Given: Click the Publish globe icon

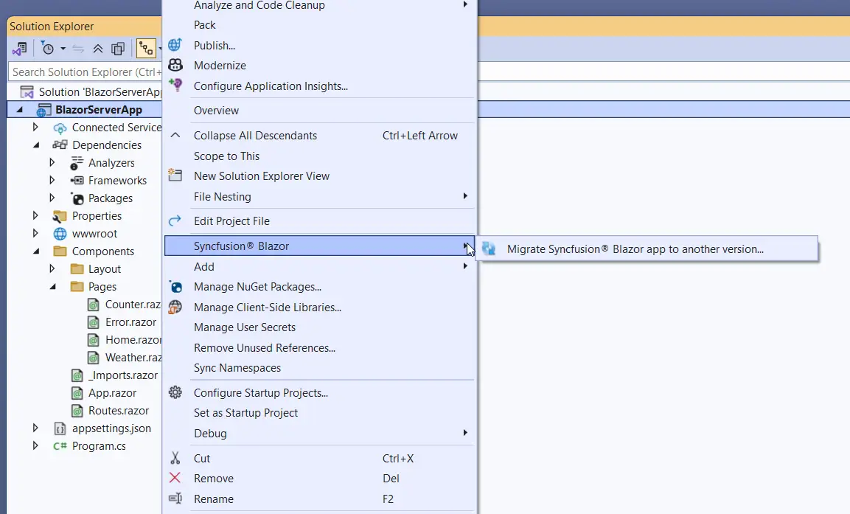Looking at the screenshot, I should pos(175,45).
